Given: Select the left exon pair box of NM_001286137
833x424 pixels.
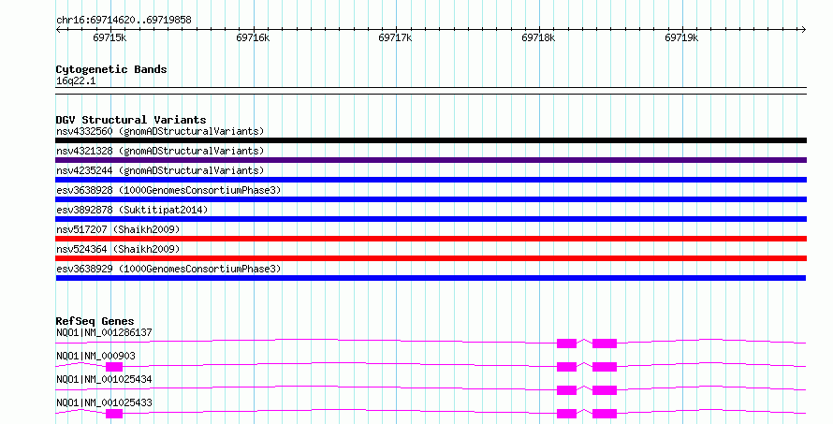Looking at the screenshot, I should pos(567,344).
